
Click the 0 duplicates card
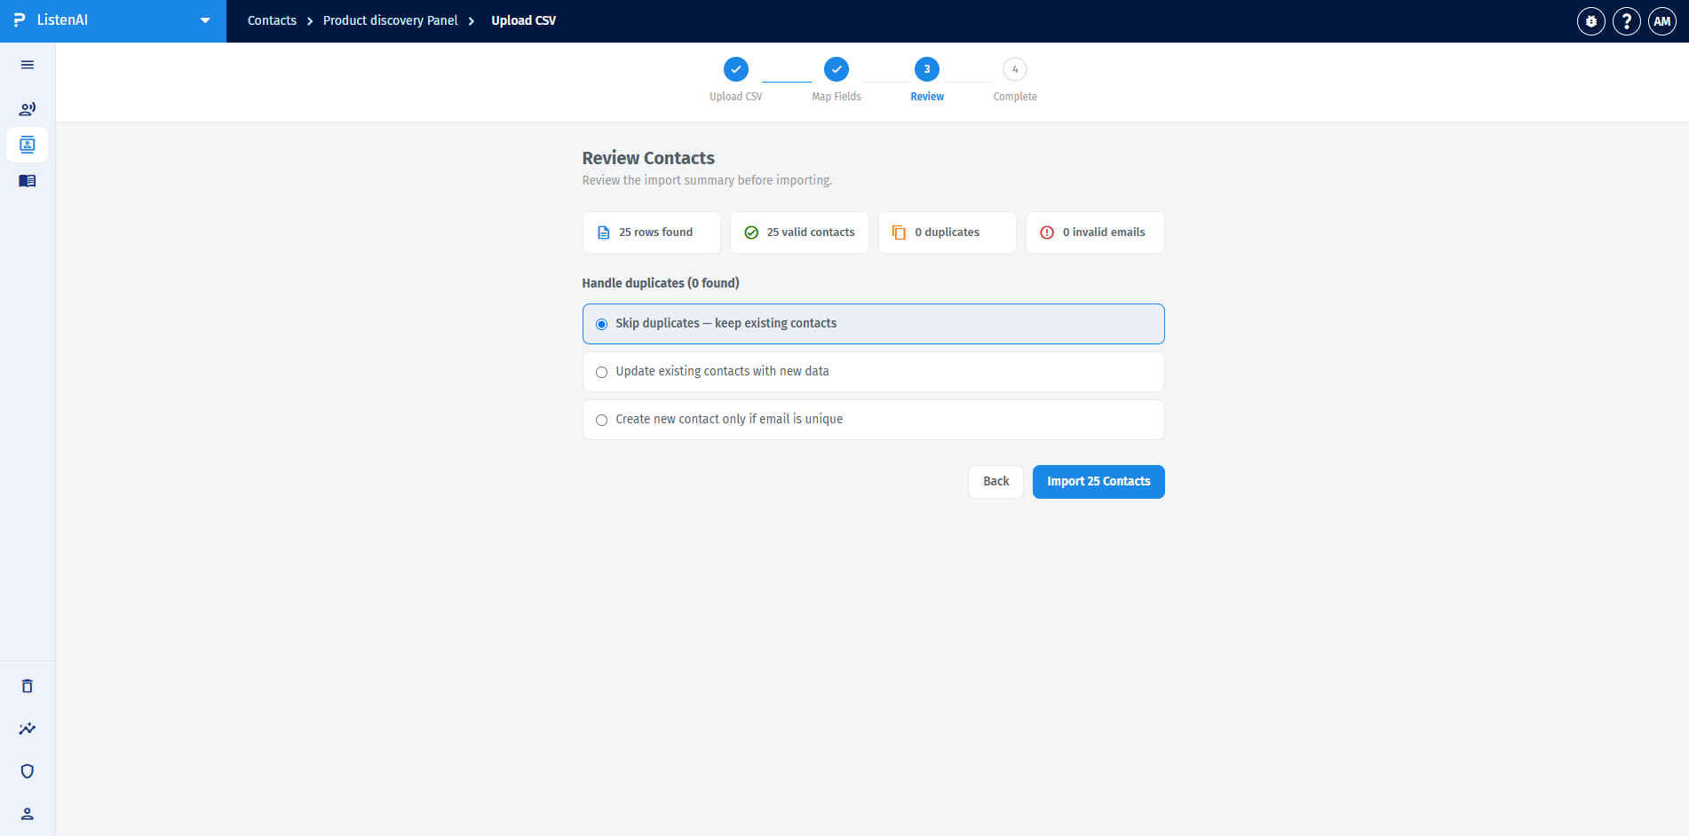[948, 233]
